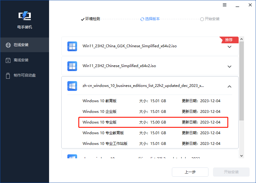The height and width of the screenshot is (183, 256).
Task: Expand the Win11_23H2_Chinese_Simplified ISO entry
Action: point(229,66)
